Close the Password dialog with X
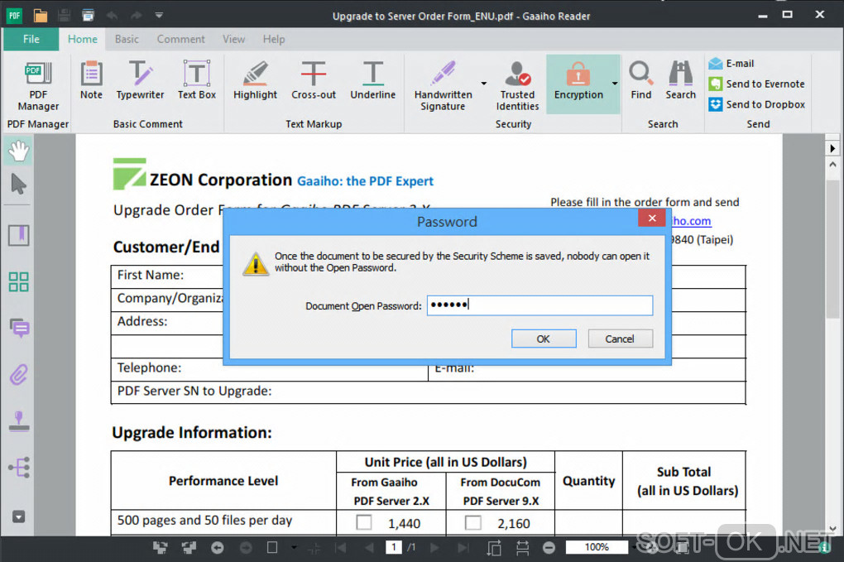The height and width of the screenshot is (562, 844). pos(652,218)
